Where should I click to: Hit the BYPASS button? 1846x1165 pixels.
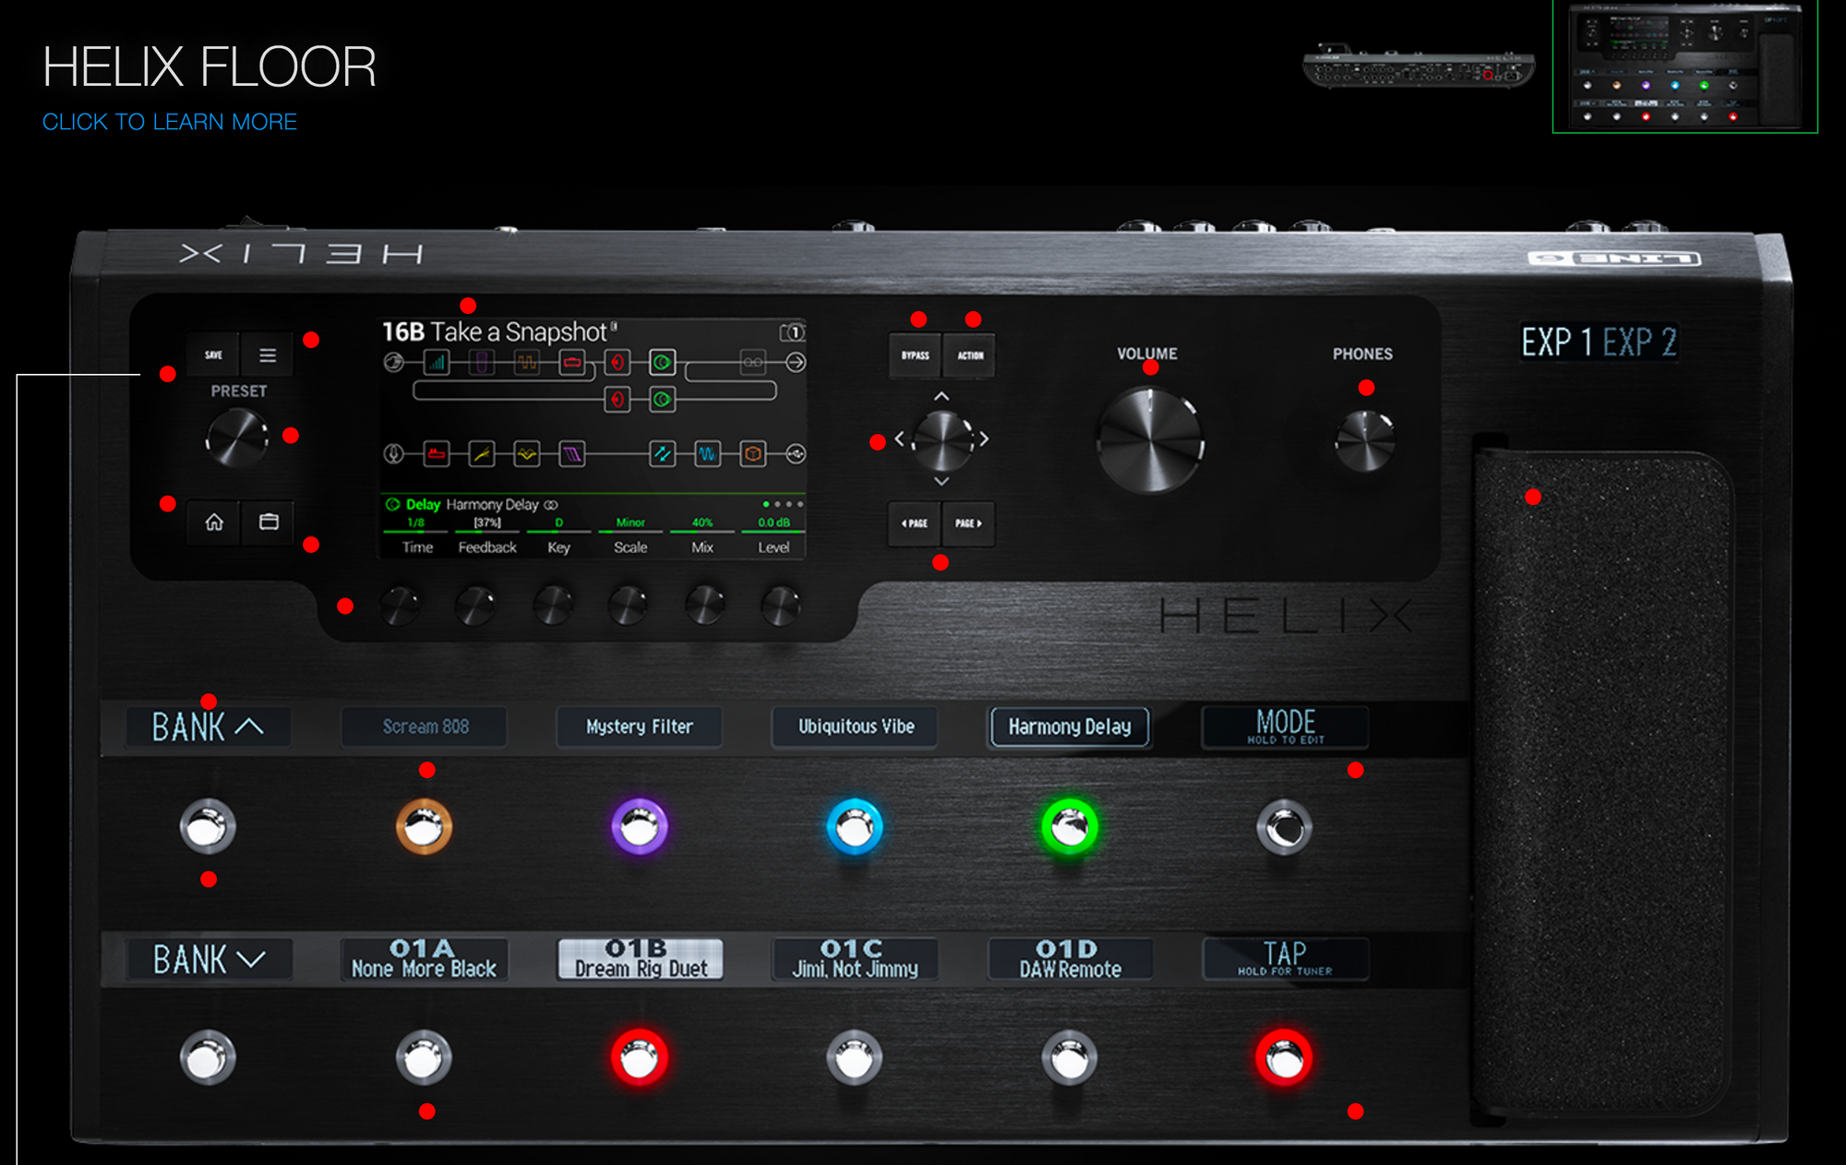coord(915,355)
